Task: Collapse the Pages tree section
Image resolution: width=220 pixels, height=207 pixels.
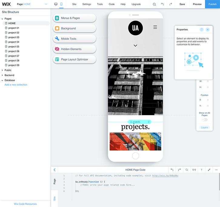Action: [2, 19]
